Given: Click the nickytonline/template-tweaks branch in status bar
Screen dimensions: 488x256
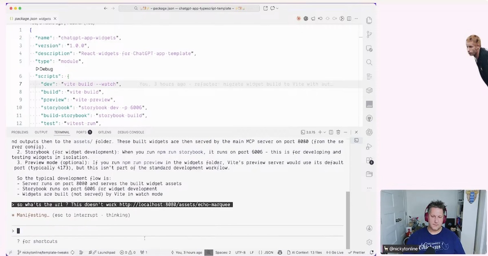Looking at the screenshot, I should click(43, 252).
